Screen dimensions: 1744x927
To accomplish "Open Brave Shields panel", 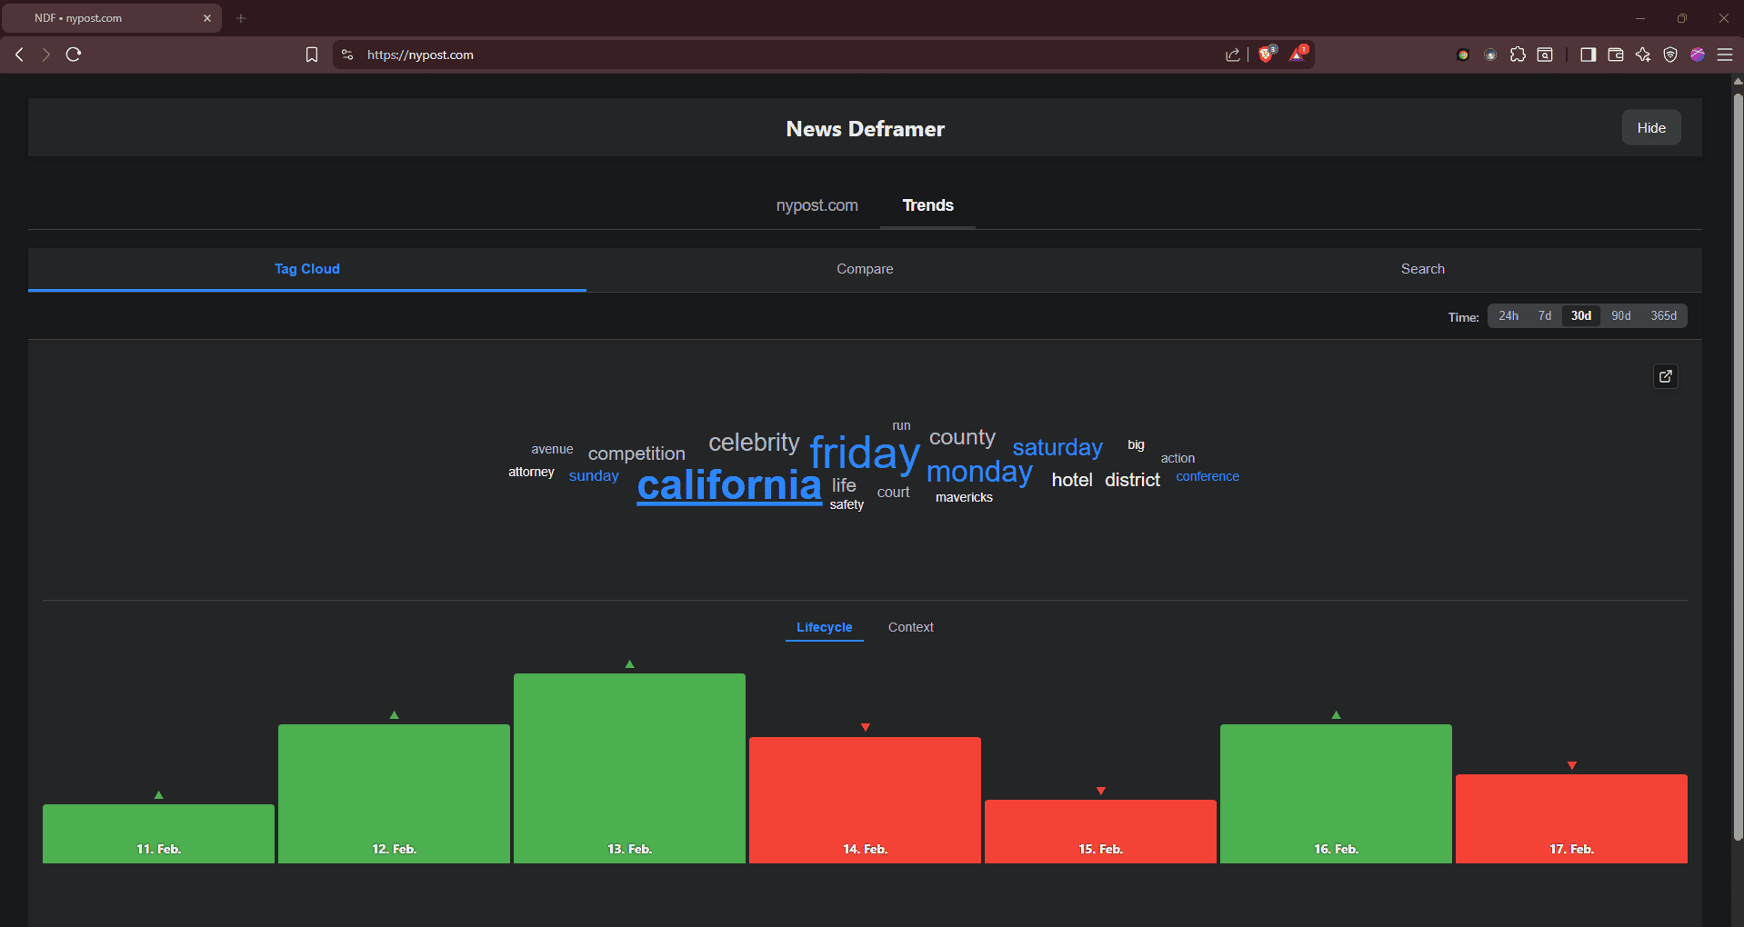I will (x=1267, y=55).
